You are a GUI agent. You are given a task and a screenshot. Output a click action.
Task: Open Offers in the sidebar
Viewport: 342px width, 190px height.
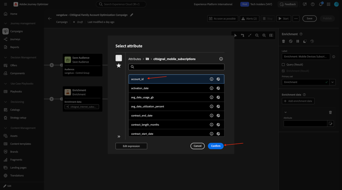coord(14,65)
